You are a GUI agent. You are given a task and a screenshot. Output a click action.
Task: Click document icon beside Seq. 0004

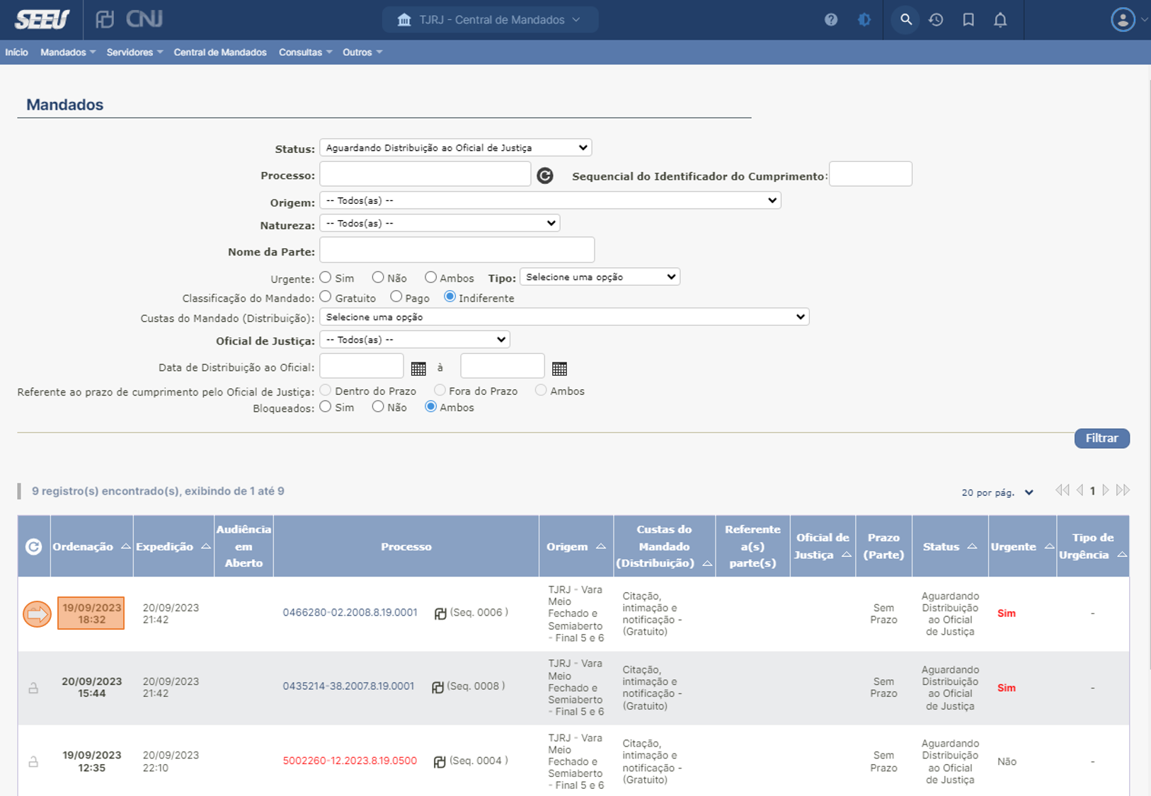440,761
